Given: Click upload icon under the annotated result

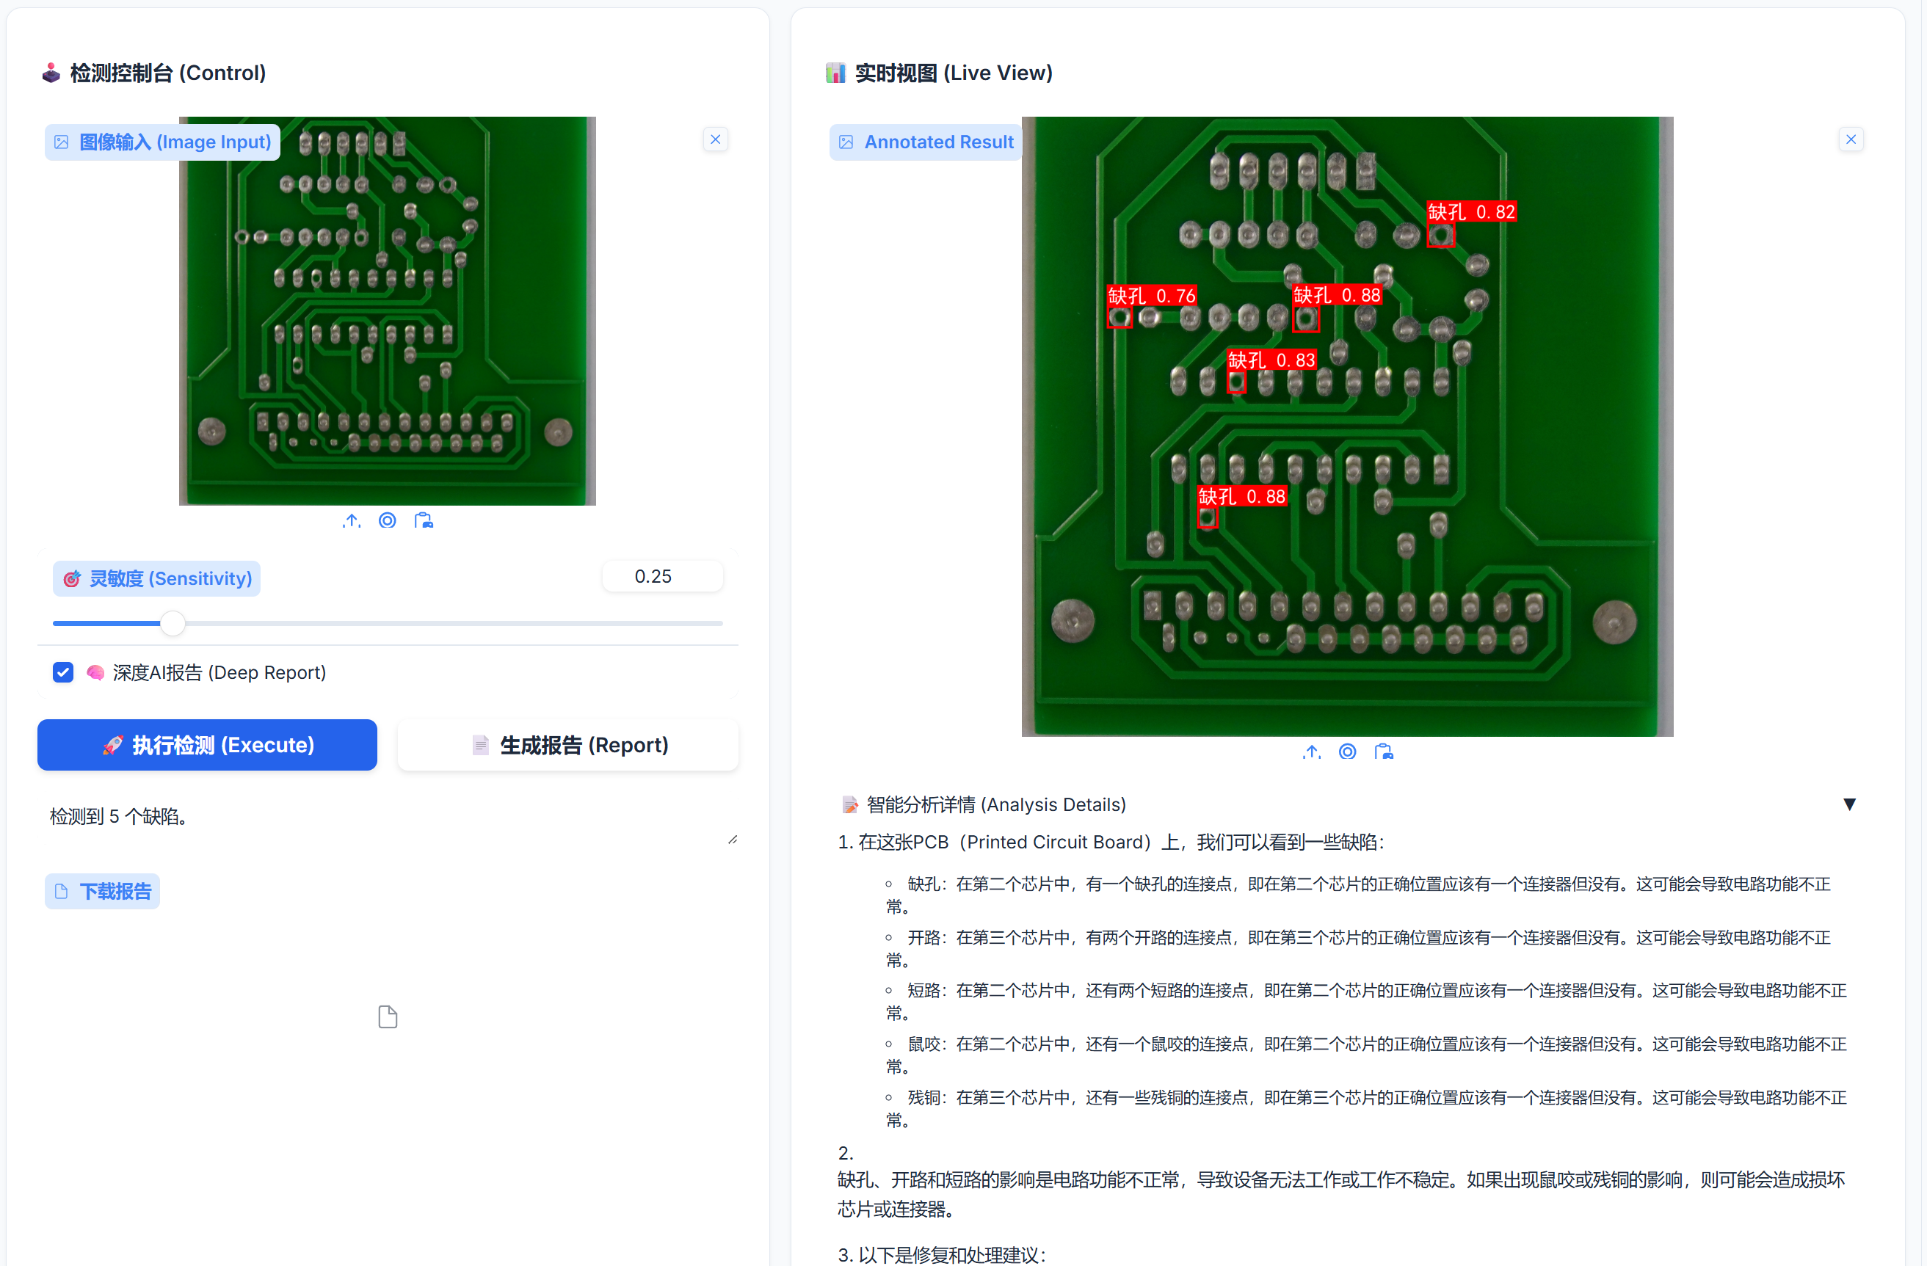Looking at the screenshot, I should [1312, 752].
